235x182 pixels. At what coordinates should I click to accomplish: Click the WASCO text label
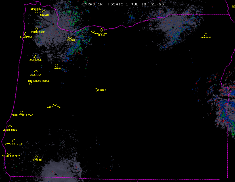(102, 35)
